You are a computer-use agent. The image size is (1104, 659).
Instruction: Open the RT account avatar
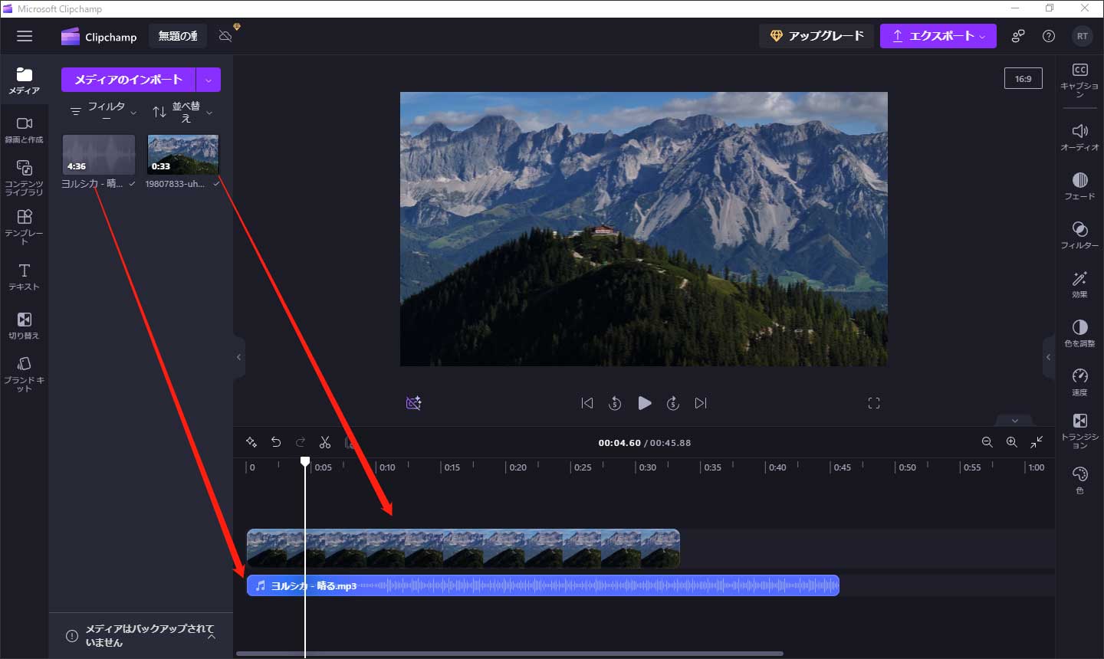(1082, 36)
